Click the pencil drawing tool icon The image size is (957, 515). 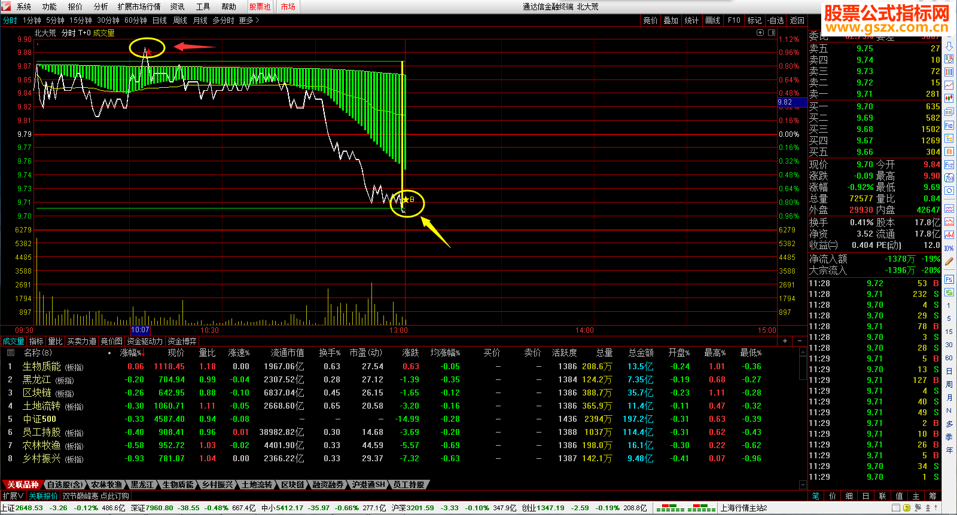pyautogui.click(x=949, y=260)
